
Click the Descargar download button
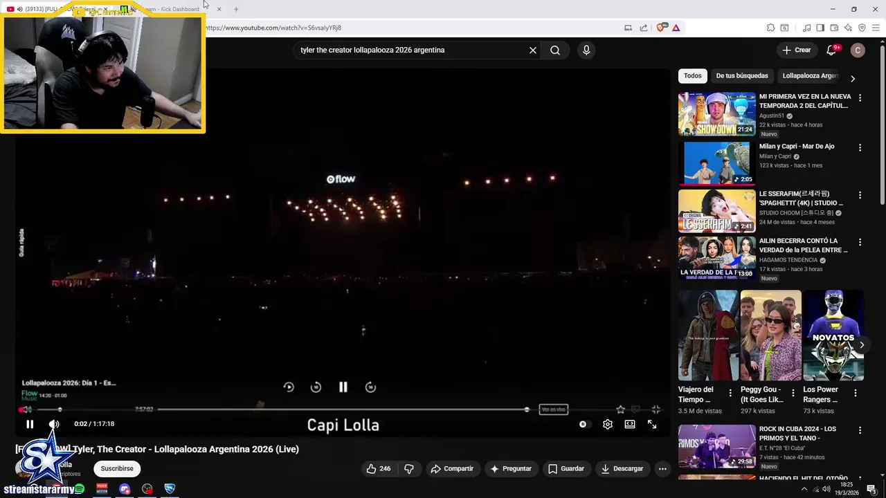(622, 469)
